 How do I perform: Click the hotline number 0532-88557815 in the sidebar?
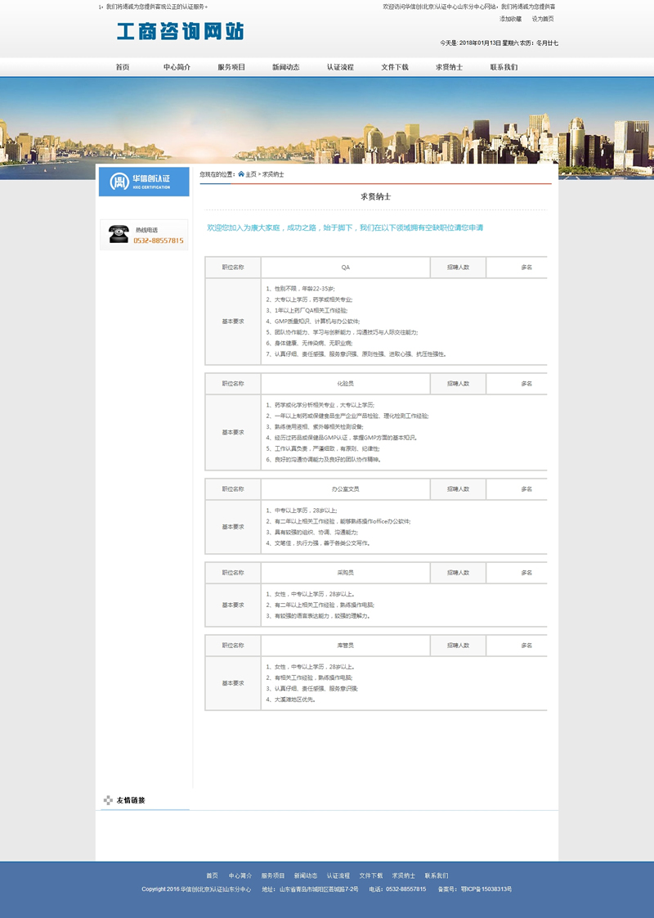tap(159, 241)
